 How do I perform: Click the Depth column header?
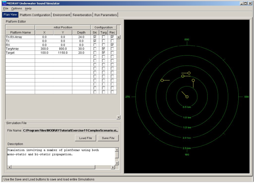81,33
